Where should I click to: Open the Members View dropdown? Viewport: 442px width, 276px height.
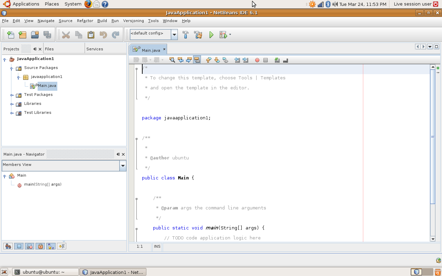coord(123,166)
